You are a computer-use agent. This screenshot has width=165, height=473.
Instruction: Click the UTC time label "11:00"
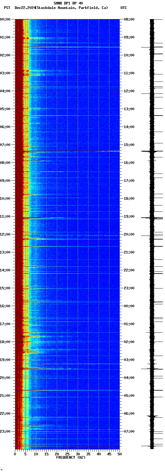(129, 73)
